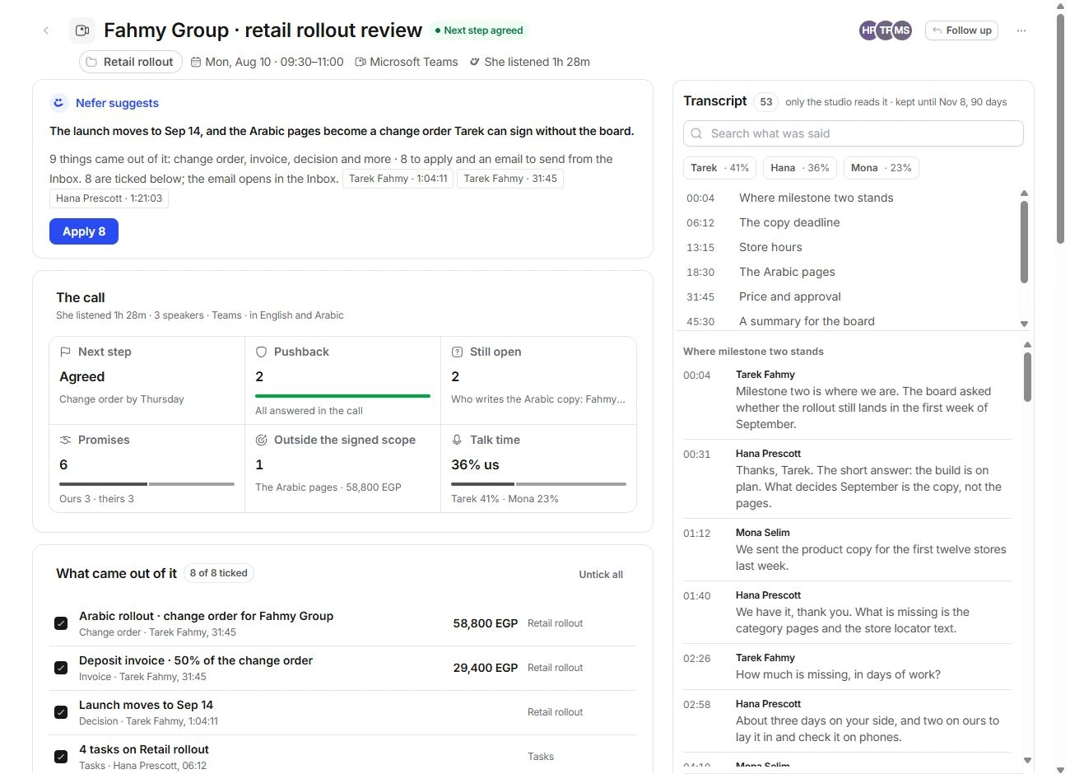Click the '8 of 8 ticked' counter

click(218, 573)
